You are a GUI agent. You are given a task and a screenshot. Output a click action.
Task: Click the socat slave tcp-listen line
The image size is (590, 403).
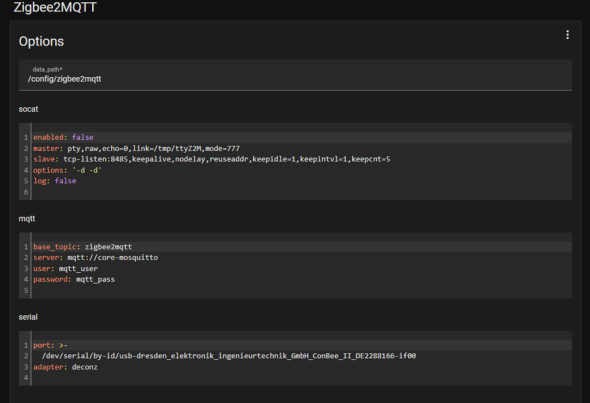pyautogui.click(x=211, y=159)
